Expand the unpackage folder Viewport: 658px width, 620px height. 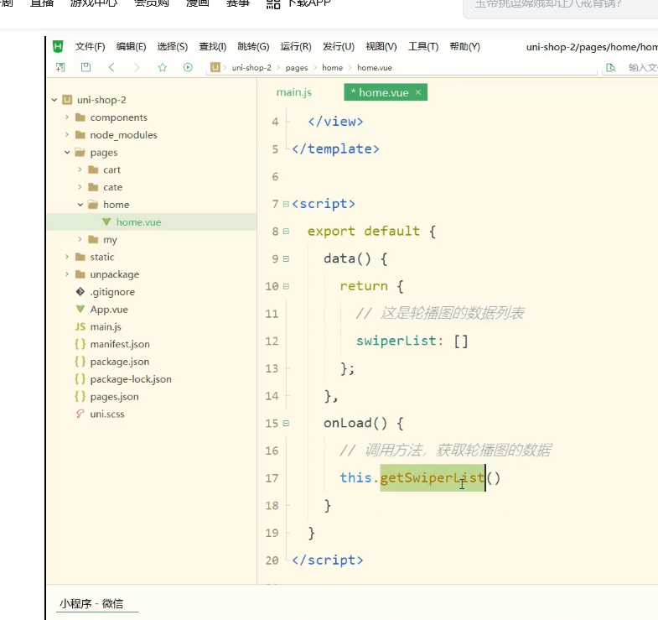67,274
